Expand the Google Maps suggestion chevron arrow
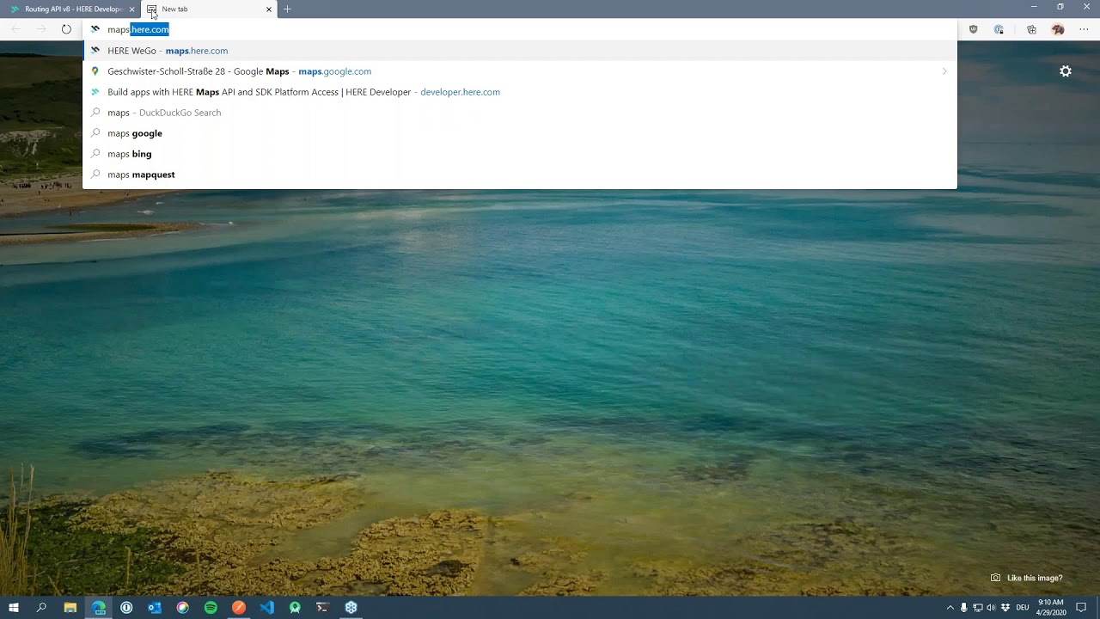Viewport: 1100px width, 619px height. pos(944,71)
